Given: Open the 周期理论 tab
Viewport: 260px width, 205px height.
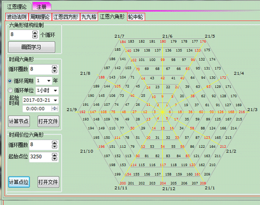Looking at the screenshot, I should click(40, 17).
